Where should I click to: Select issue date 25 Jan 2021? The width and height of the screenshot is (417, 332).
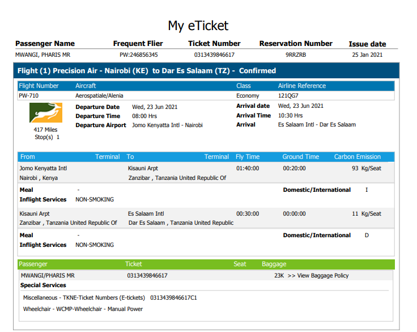367,55
